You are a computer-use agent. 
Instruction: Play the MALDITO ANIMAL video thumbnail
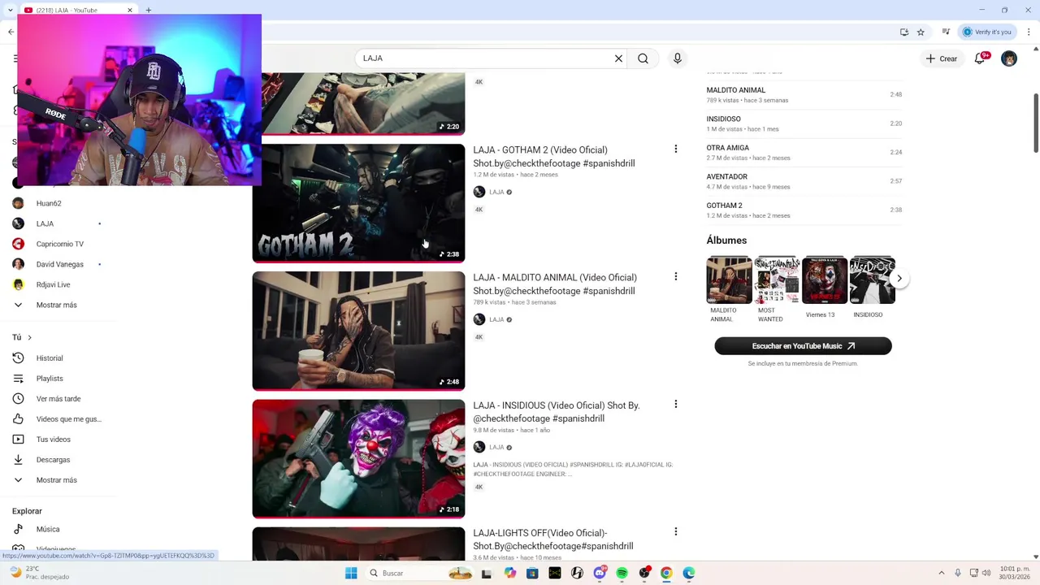[358, 331]
